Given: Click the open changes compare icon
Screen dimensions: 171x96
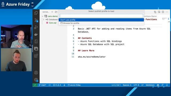Looking at the screenshot, I should [x=155, y=12].
